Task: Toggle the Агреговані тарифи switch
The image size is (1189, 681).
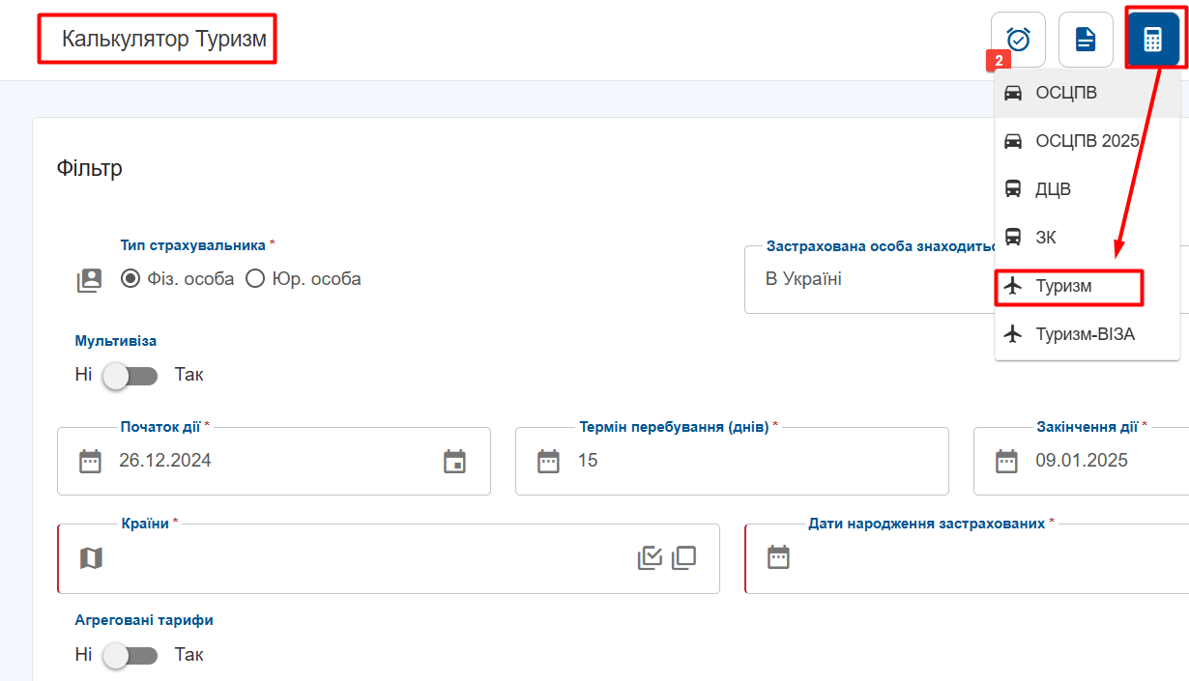Action: pyautogui.click(x=130, y=655)
